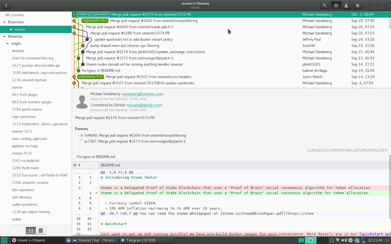The height and width of the screenshot is (244, 391).
Task: Select commit 'Fix typos in README.md'
Action: 231,70
